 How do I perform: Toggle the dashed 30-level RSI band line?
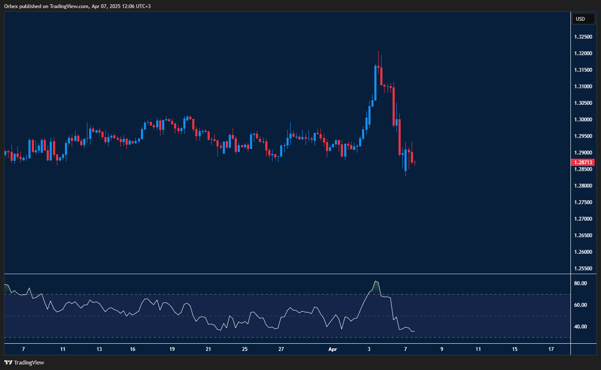click(x=255, y=337)
